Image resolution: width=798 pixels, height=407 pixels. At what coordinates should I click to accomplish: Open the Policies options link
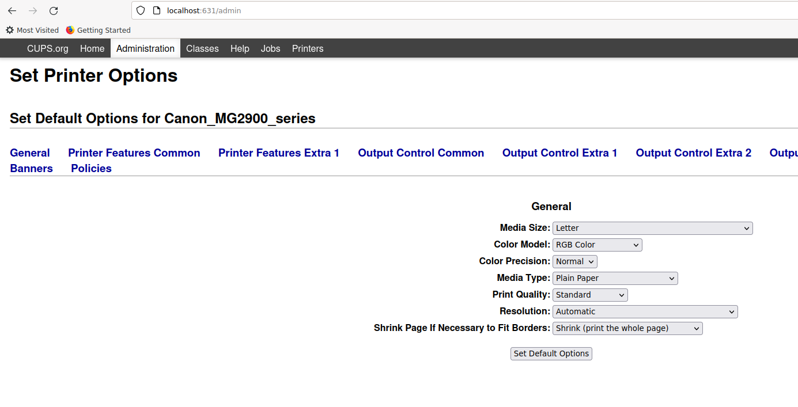click(x=91, y=168)
